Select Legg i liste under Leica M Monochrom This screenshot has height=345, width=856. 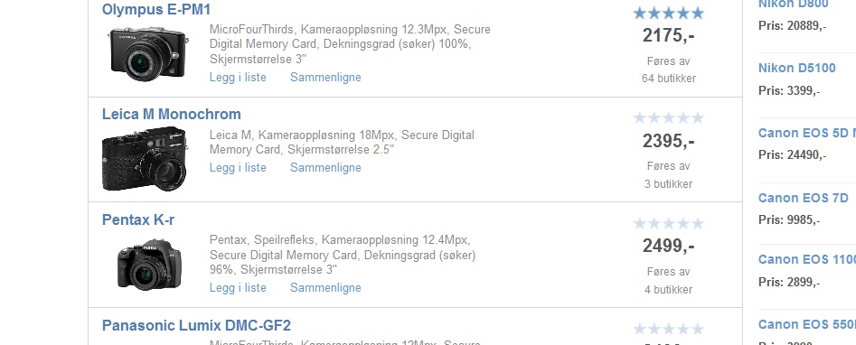[238, 168]
